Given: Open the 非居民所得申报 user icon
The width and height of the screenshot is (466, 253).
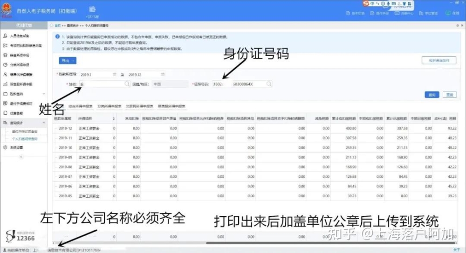Looking at the screenshot, I should (5, 75).
